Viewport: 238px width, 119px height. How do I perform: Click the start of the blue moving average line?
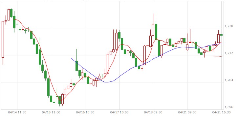click(71, 58)
